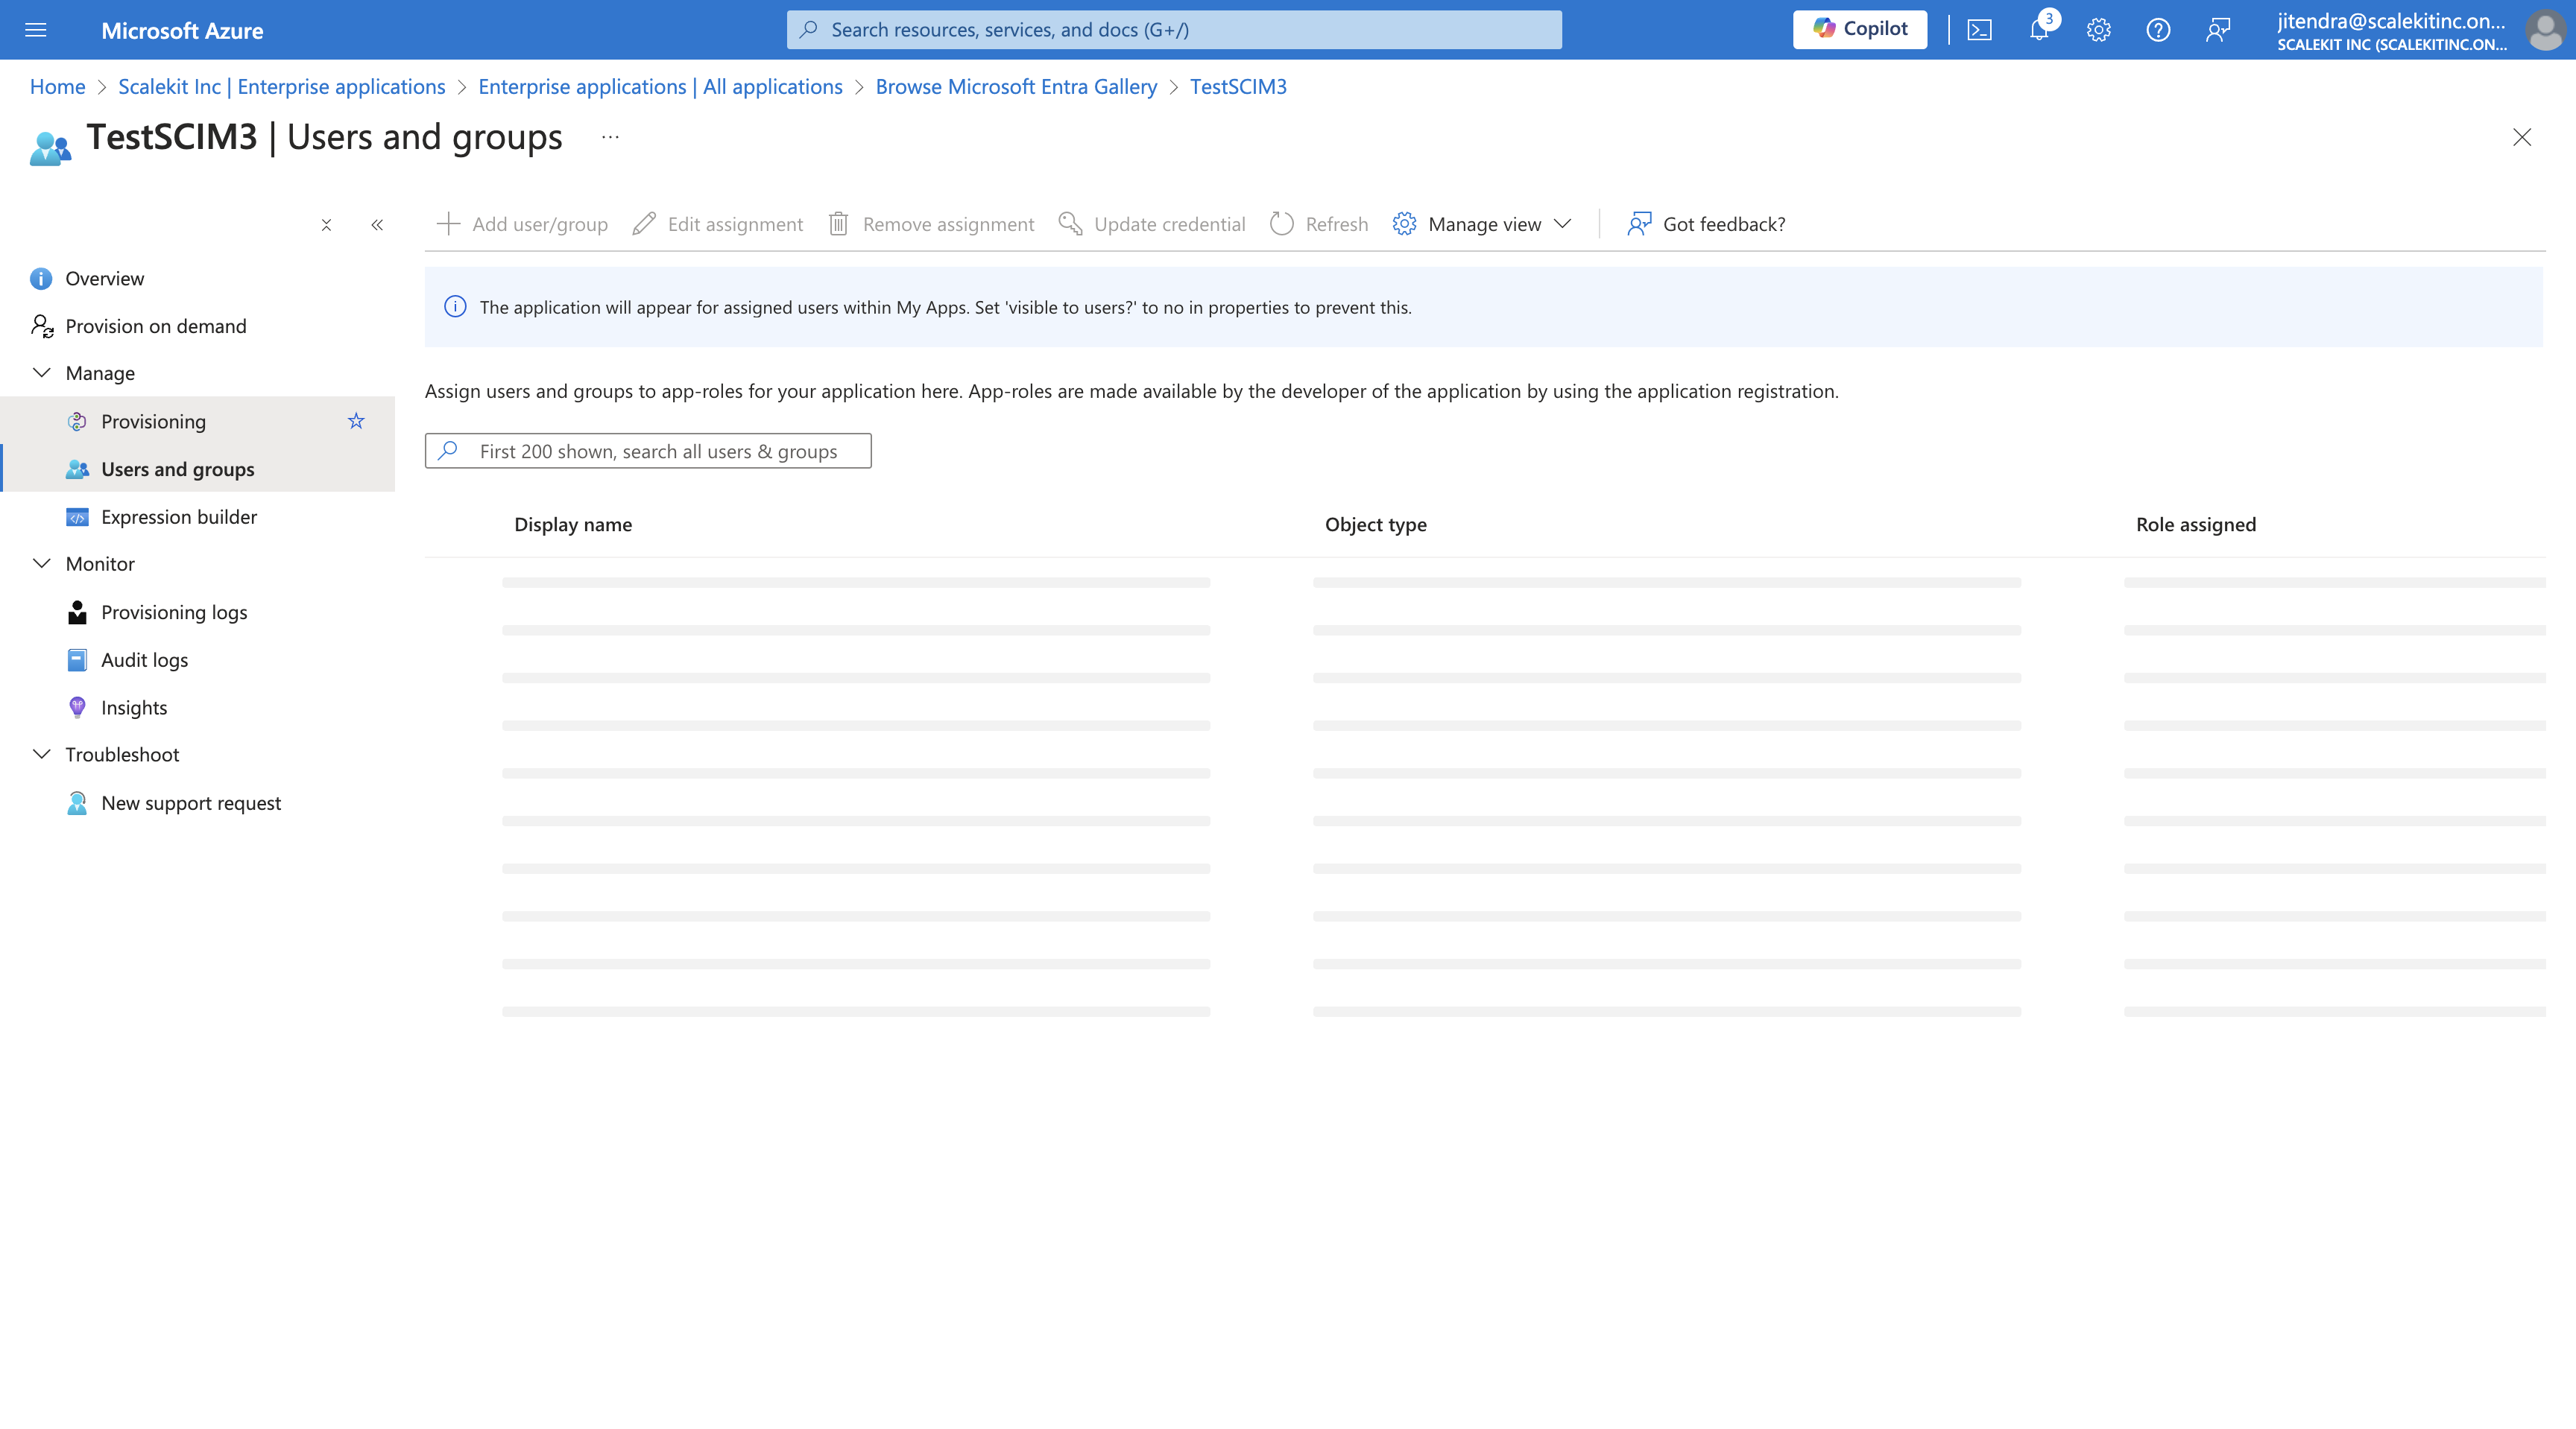Sort by Role assigned column header
This screenshot has height=1429, width=2576.
coord(2196,525)
